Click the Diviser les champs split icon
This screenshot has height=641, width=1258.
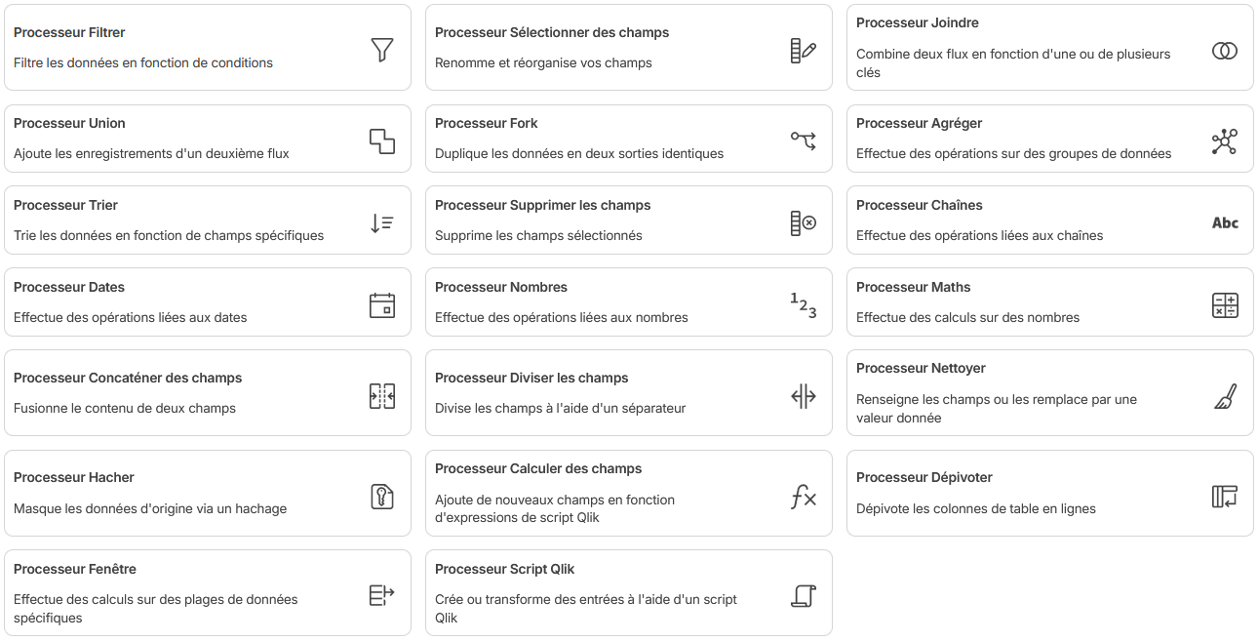click(803, 396)
